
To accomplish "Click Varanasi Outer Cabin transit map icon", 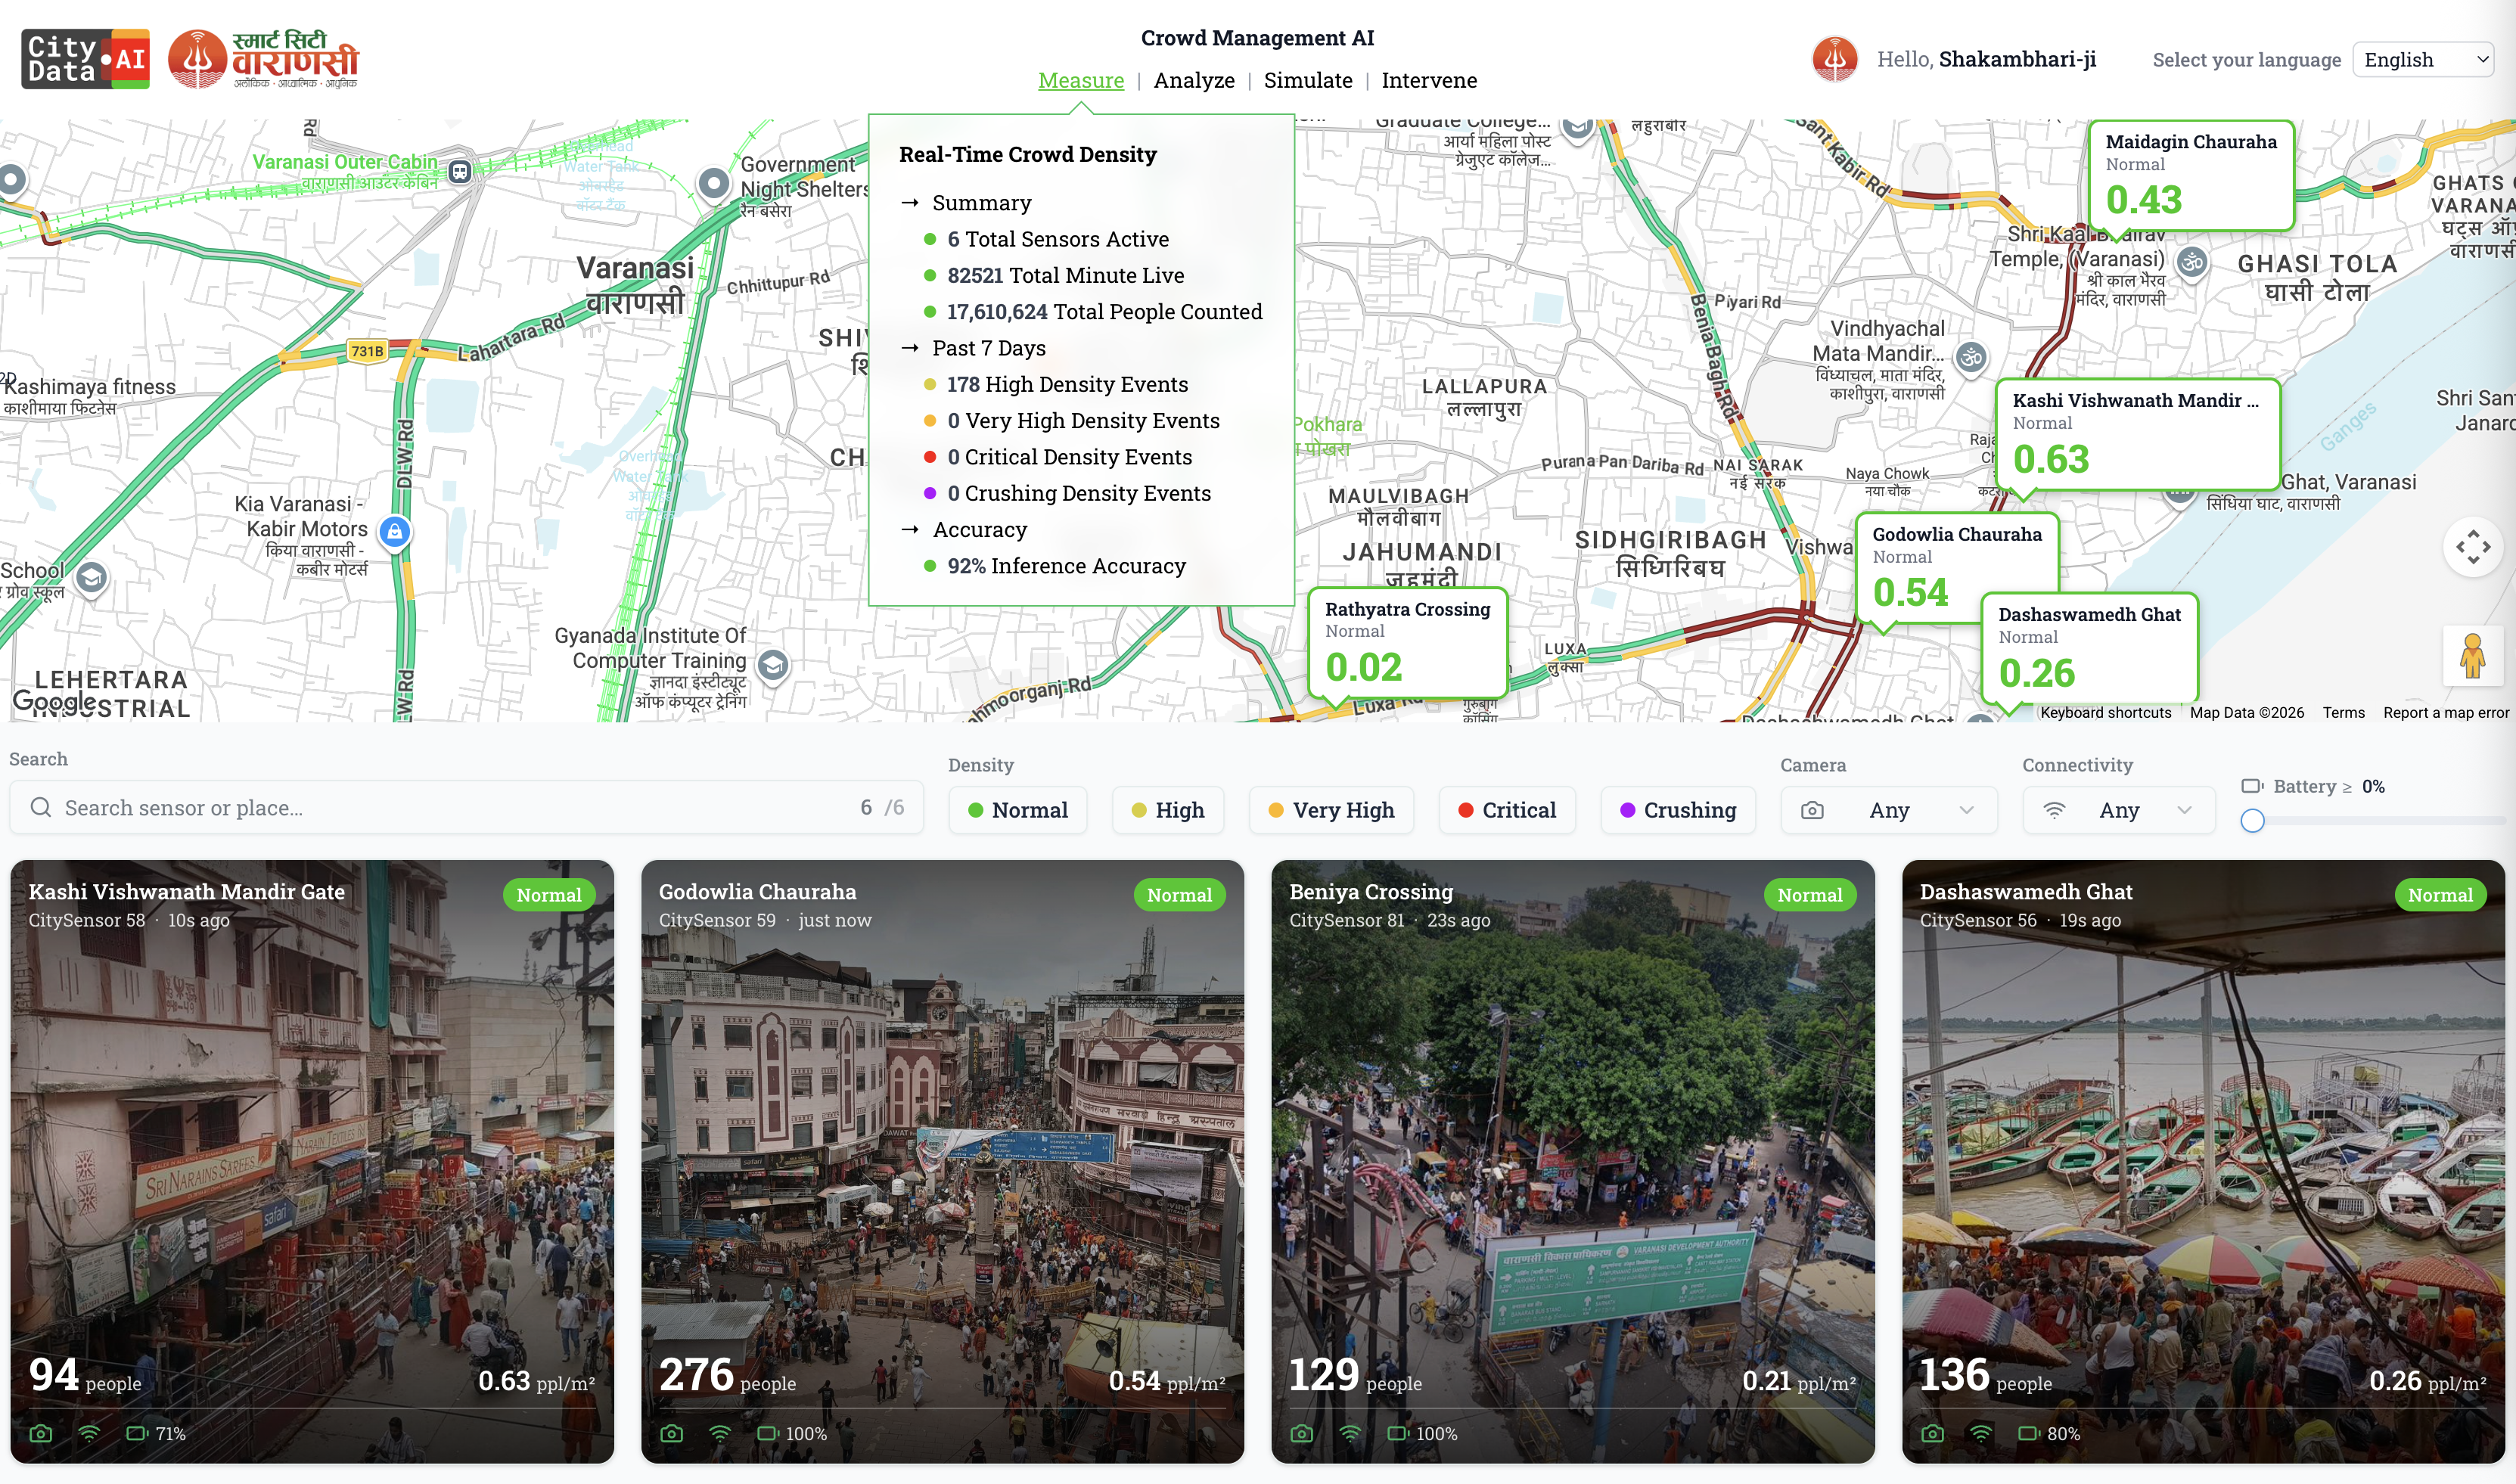I will (460, 171).
